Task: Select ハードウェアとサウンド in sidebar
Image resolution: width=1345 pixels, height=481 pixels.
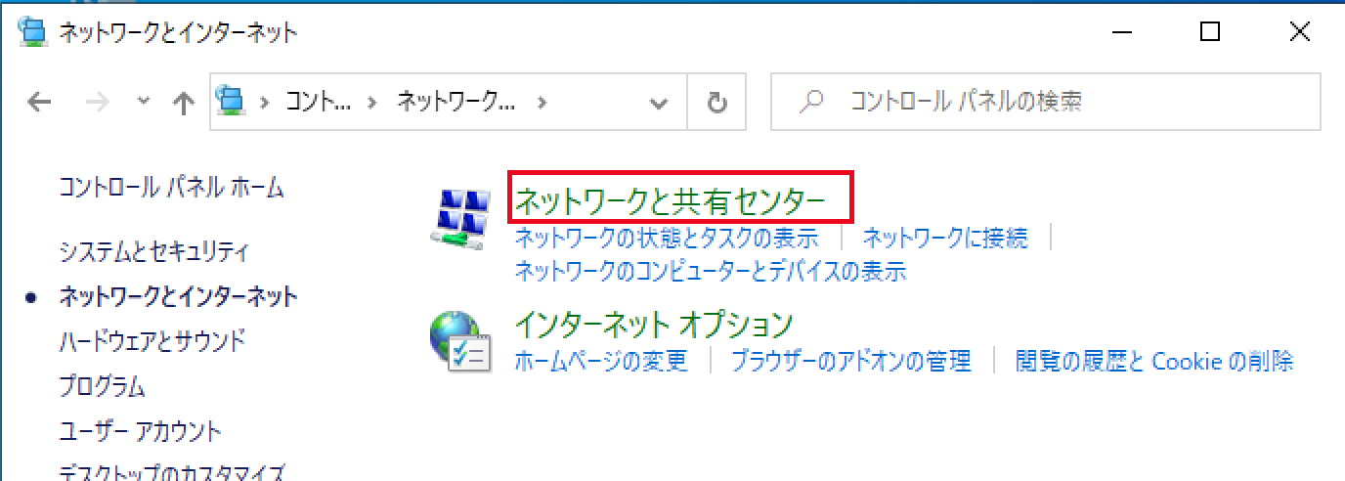Action: (152, 341)
